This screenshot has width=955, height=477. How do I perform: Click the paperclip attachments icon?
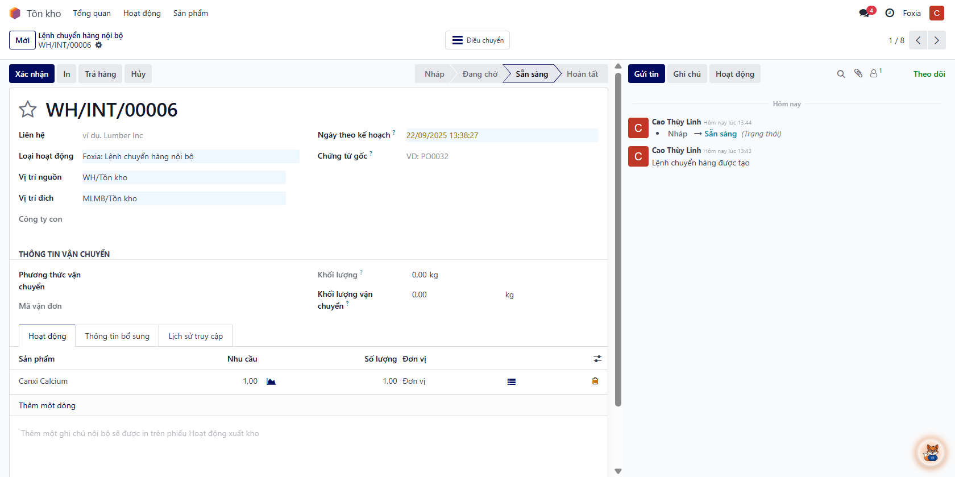click(x=858, y=73)
